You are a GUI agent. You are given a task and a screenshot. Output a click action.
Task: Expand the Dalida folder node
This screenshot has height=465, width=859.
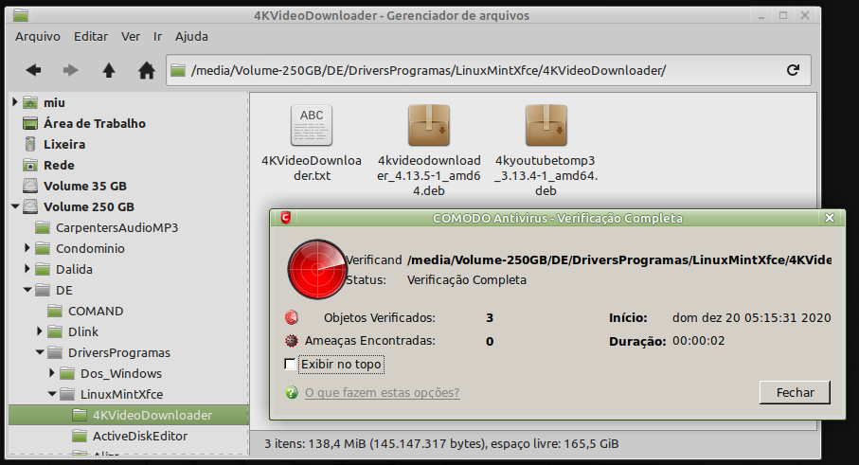tap(27, 269)
